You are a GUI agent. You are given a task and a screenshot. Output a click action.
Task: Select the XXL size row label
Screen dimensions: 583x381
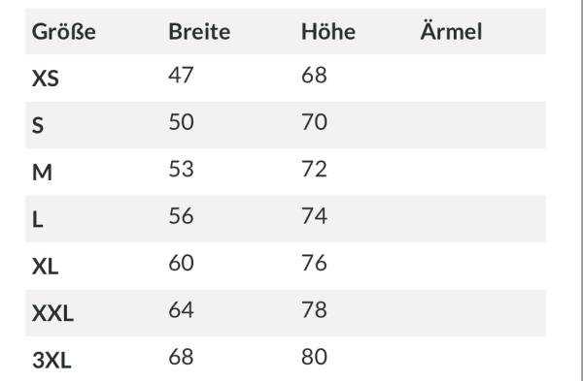click(x=52, y=313)
